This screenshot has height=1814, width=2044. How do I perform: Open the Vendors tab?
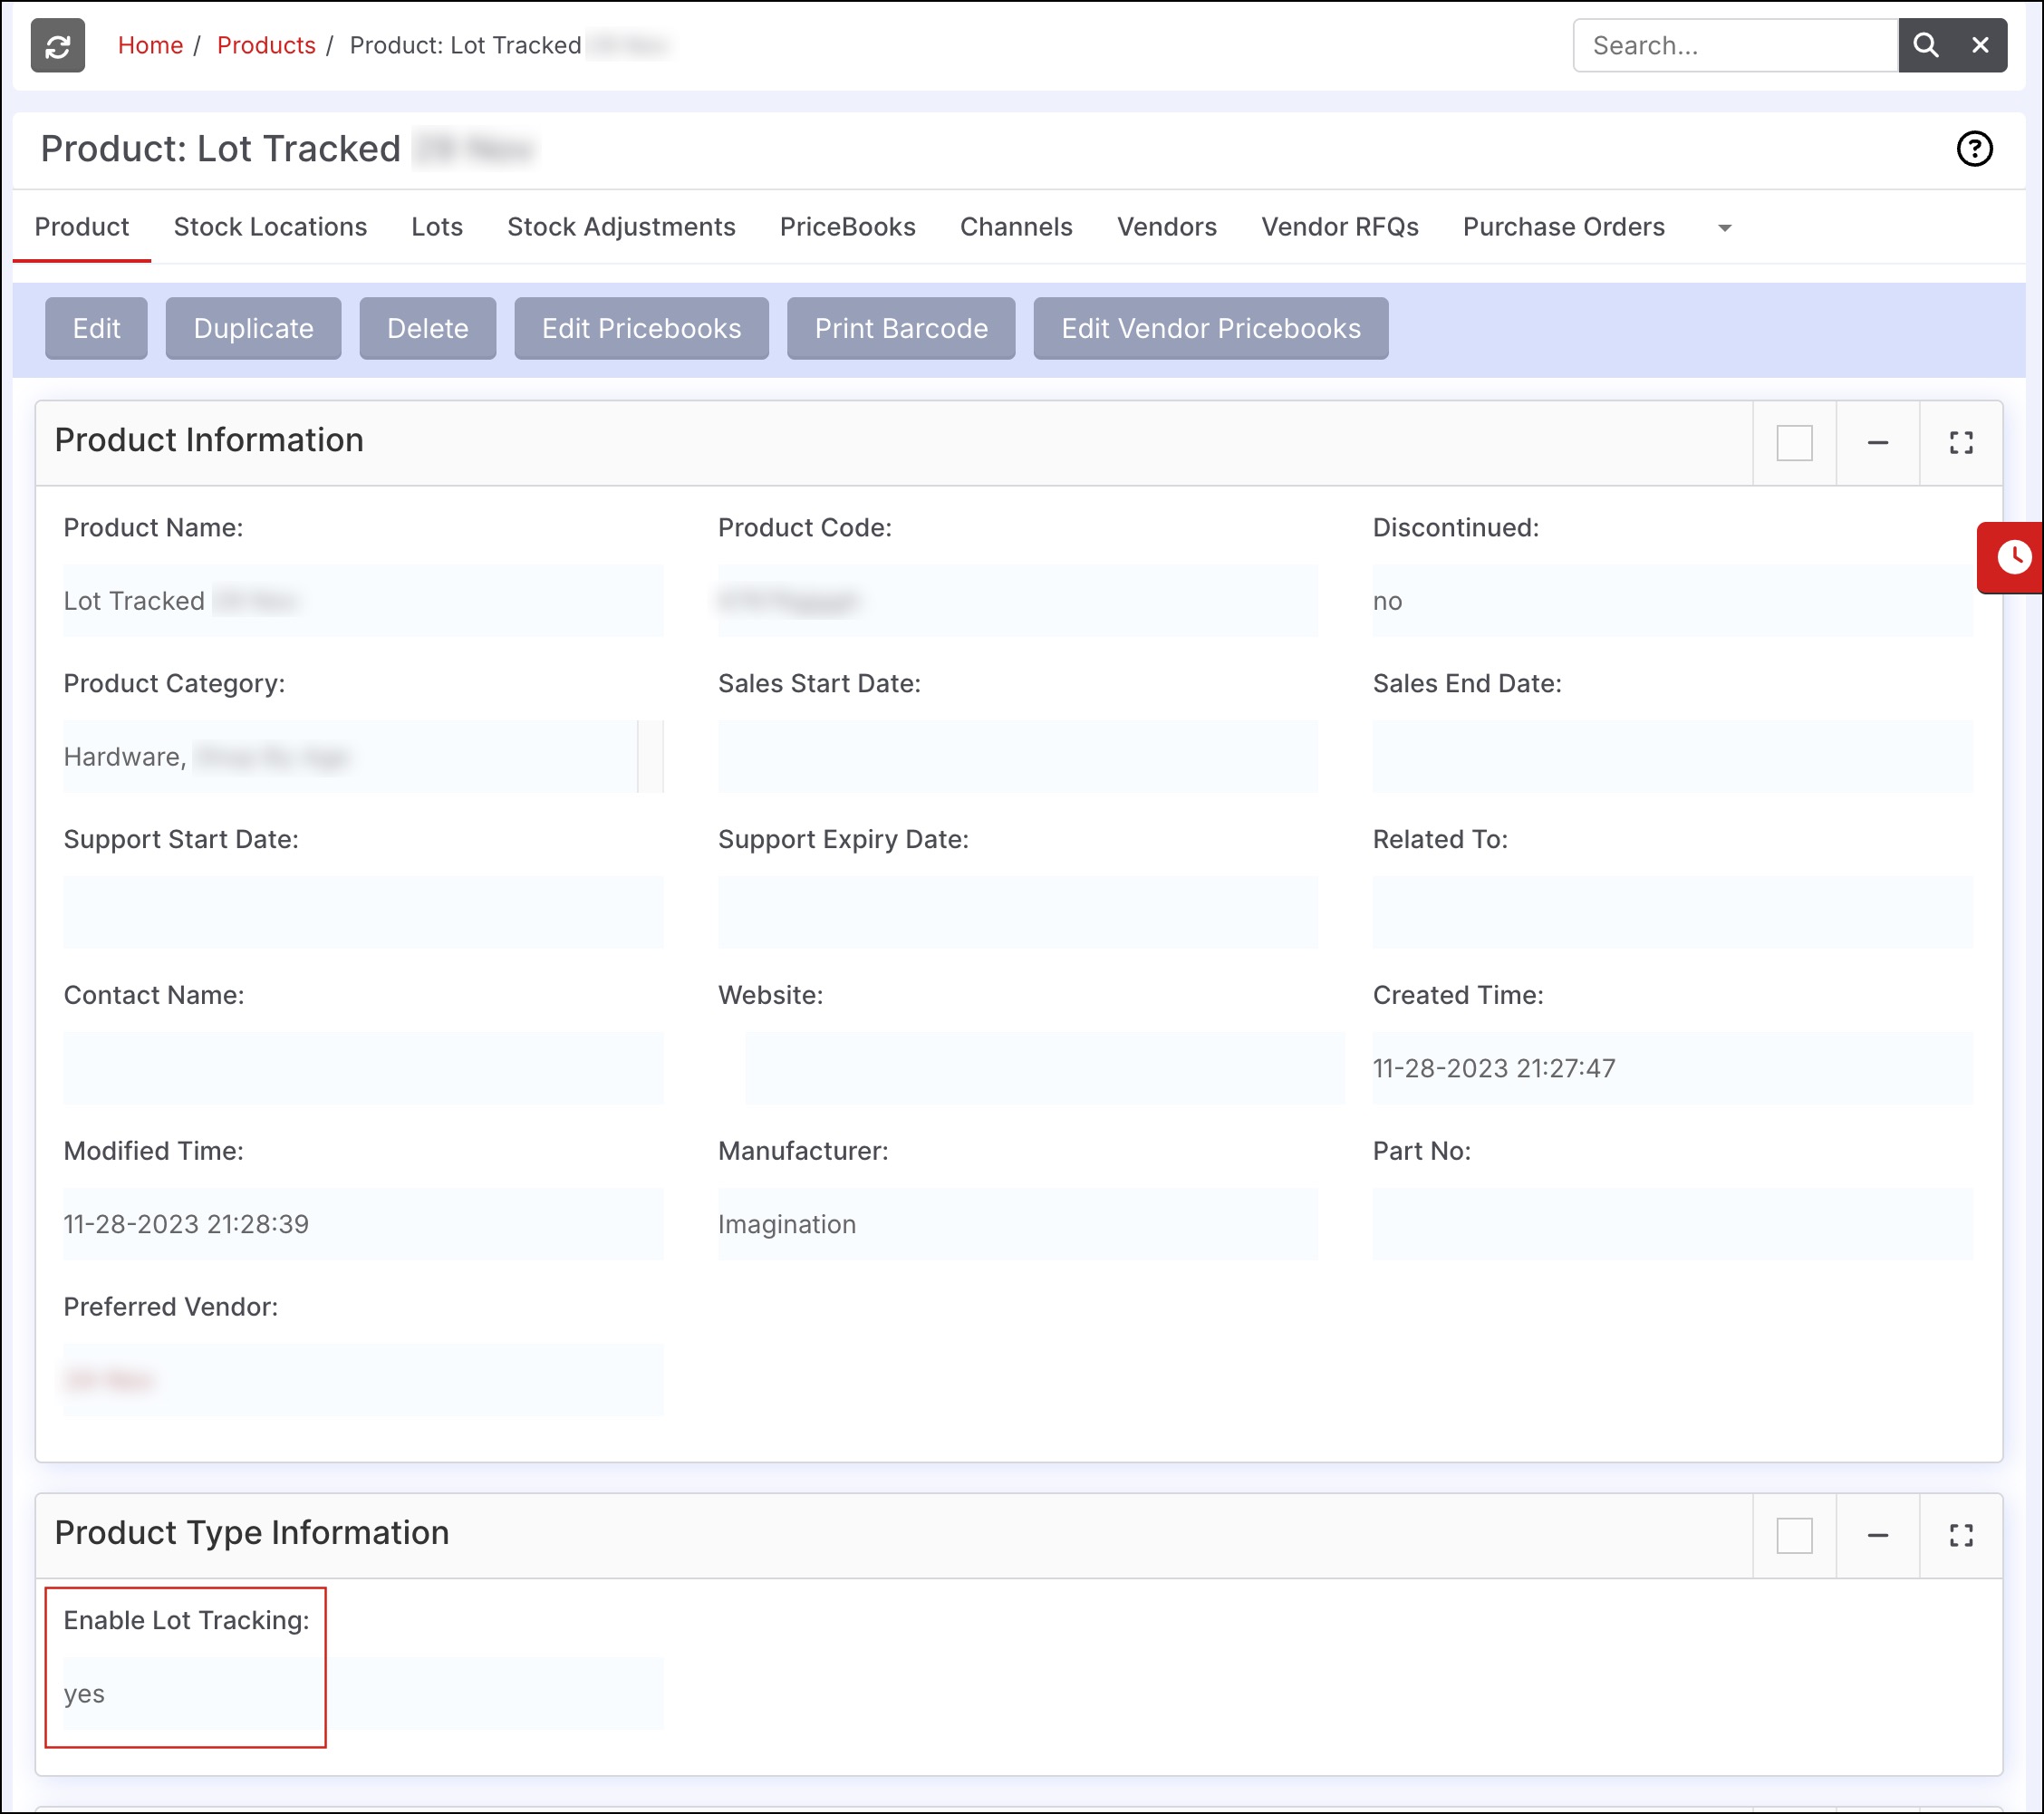(1166, 227)
